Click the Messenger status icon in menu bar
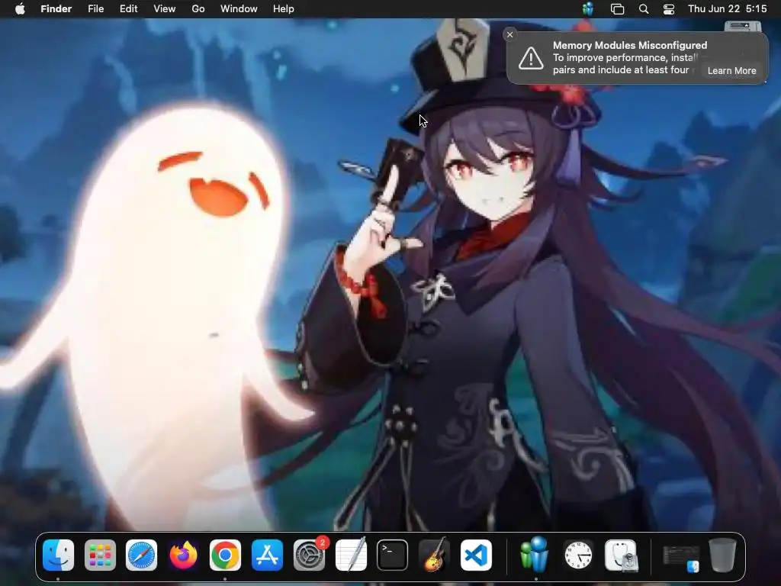 click(588, 9)
